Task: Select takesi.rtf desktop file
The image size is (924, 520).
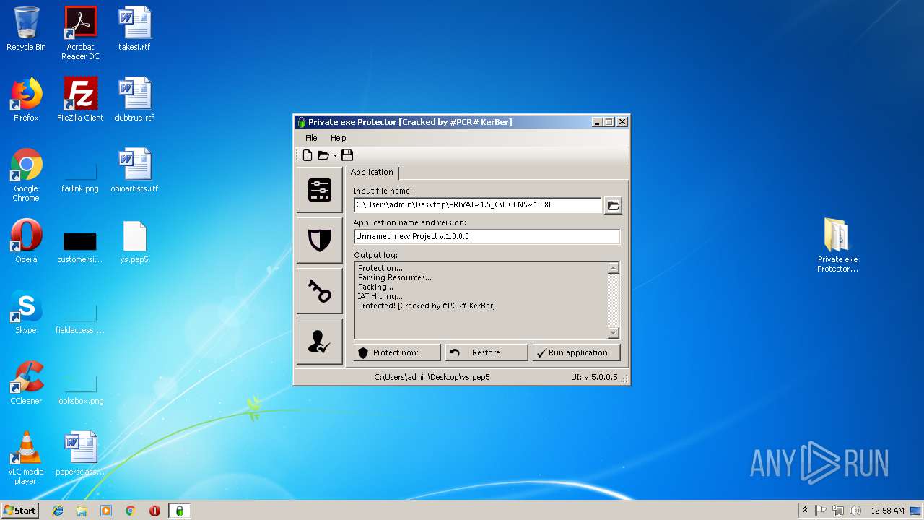Action: point(134,29)
